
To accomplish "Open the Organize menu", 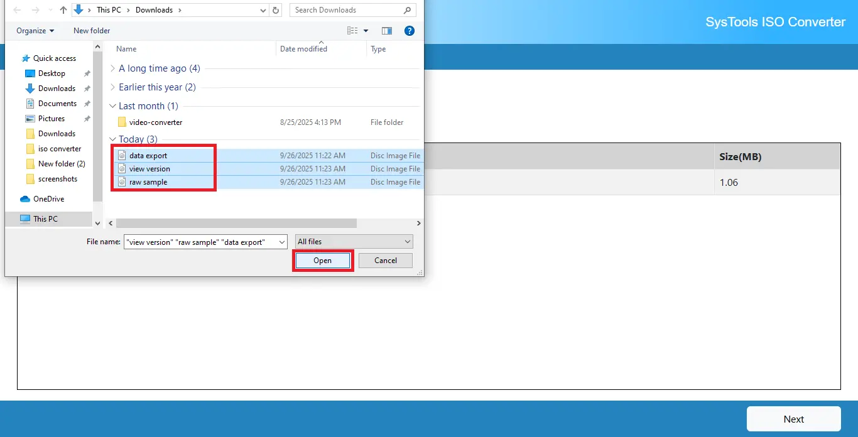I will coord(35,31).
